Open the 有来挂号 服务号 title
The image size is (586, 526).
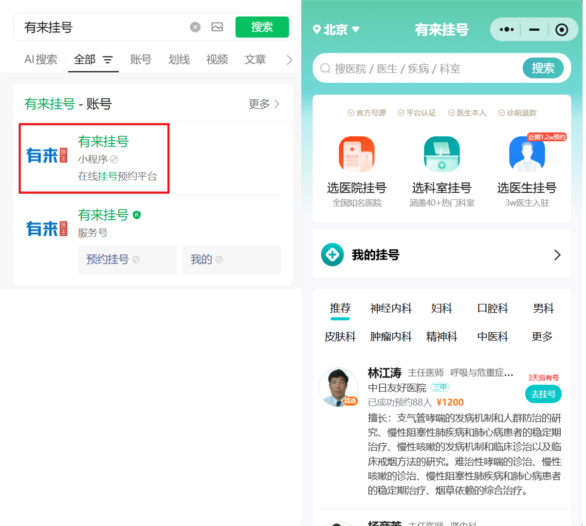pyautogui.click(x=103, y=215)
